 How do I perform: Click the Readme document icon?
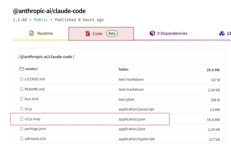[32, 33]
